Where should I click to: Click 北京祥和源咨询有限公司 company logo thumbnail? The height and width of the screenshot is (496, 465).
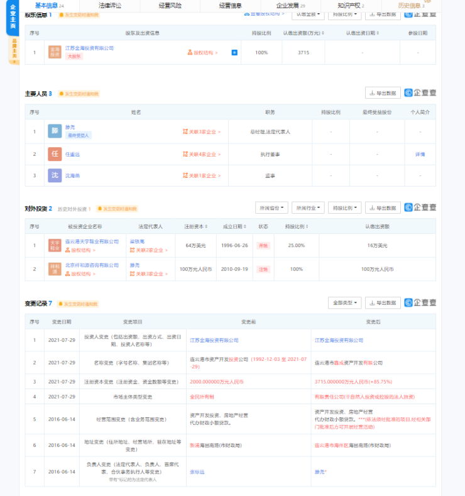[55, 269]
